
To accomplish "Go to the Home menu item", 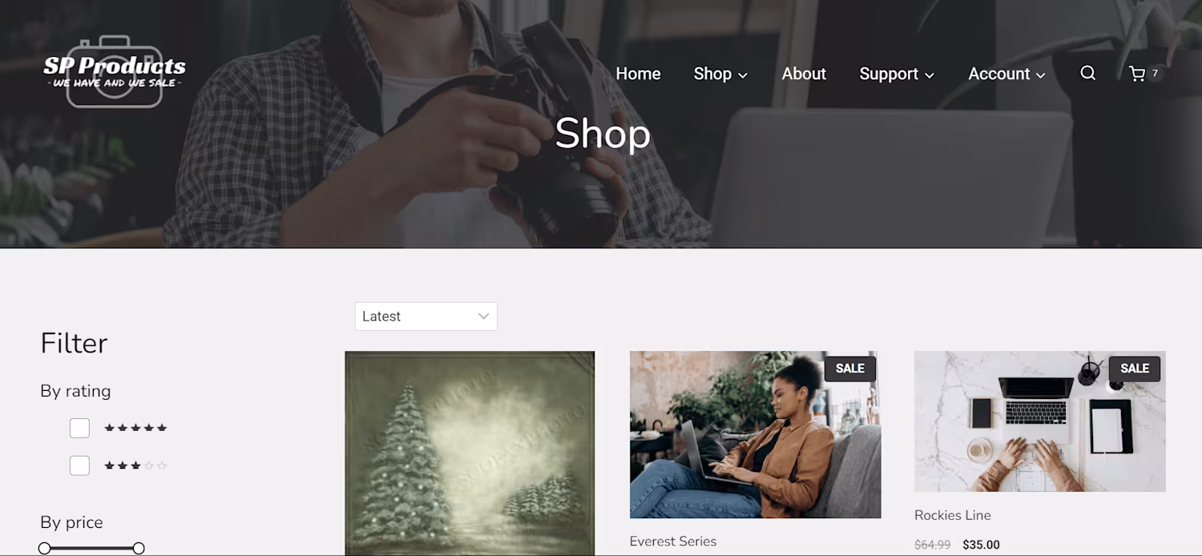I will coord(638,74).
